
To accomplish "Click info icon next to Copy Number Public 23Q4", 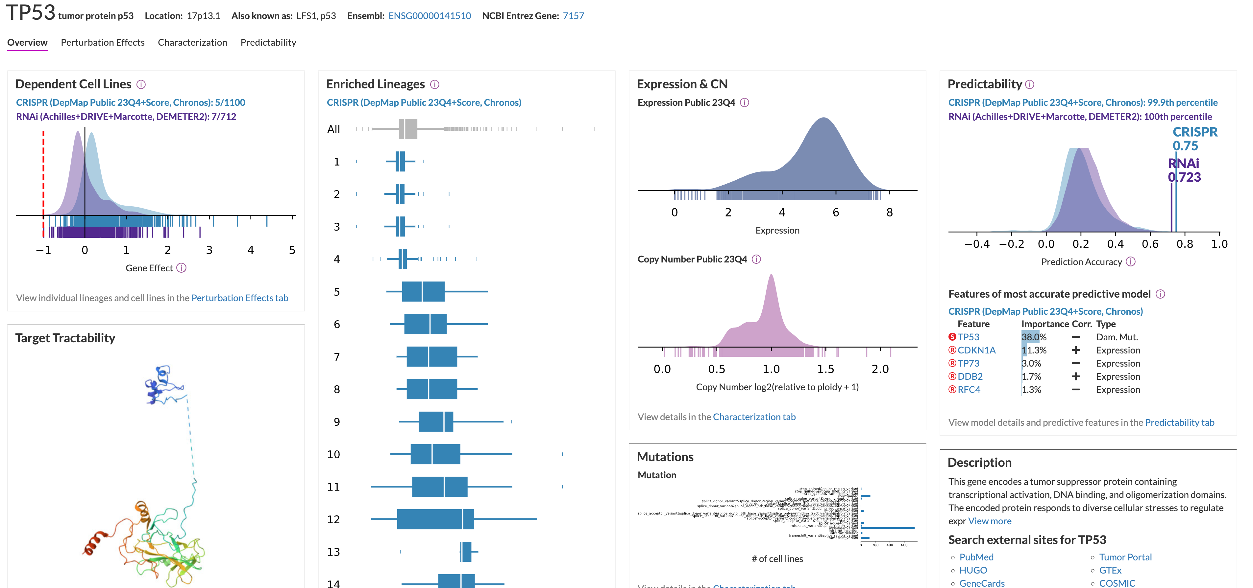I will point(756,259).
